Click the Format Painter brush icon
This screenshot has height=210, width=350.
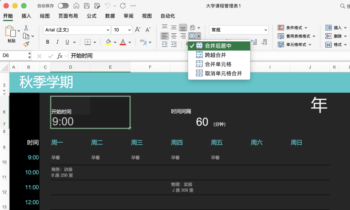[x=26, y=44]
